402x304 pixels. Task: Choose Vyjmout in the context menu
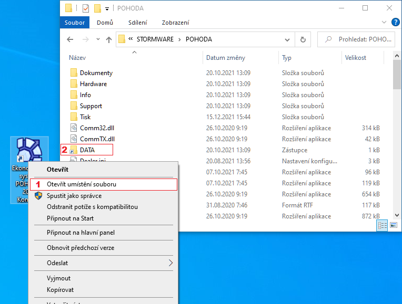click(x=104, y=278)
